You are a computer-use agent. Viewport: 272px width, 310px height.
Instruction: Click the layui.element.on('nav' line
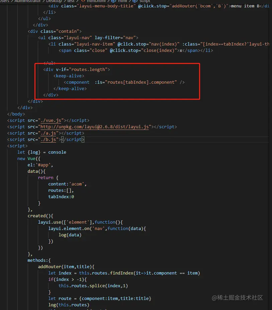tap(97, 229)
